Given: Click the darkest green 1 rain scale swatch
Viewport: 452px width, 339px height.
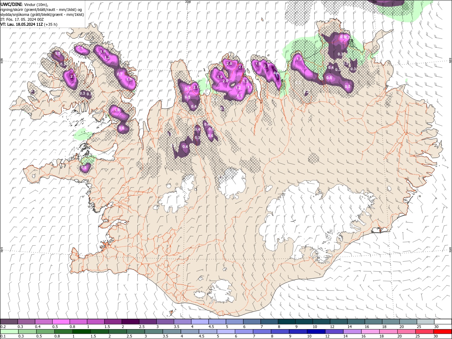Looking at the screenshot, I should [81, 331].
